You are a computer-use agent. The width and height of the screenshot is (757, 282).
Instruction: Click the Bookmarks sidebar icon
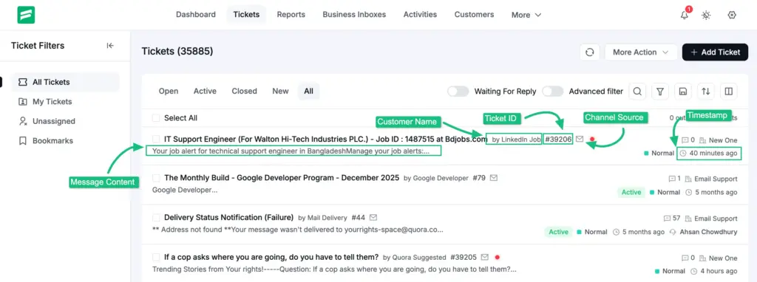(22, 141)
